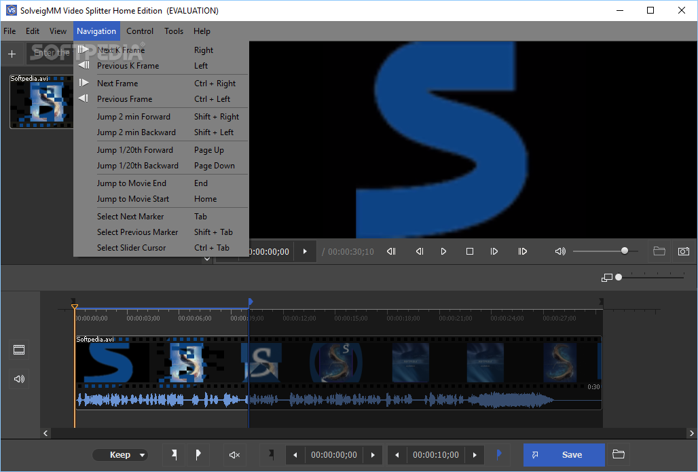
Task: Add a left marker flag
Action: point(174,454)
